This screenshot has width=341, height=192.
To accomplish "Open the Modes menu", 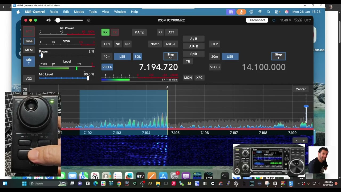I will [x=79, y=12].
